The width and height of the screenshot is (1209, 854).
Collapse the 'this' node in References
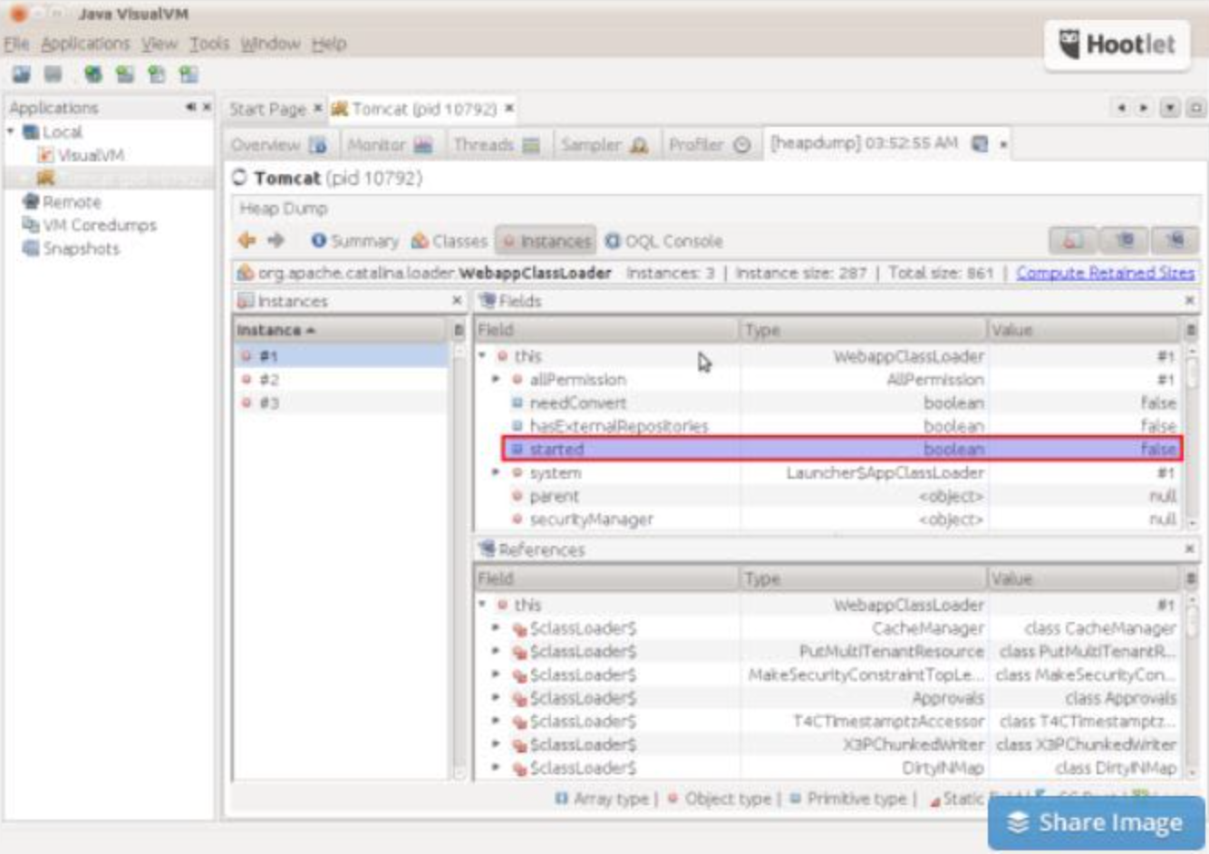483,605
